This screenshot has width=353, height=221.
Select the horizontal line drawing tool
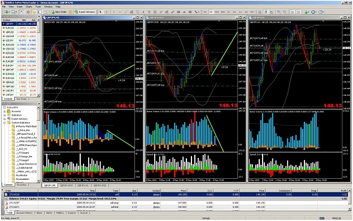point(120,12)
